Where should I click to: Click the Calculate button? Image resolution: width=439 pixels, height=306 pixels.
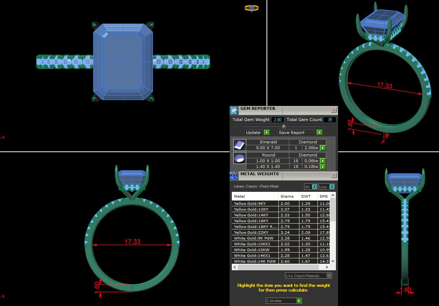pyautogui.click(x=284, y=301)
